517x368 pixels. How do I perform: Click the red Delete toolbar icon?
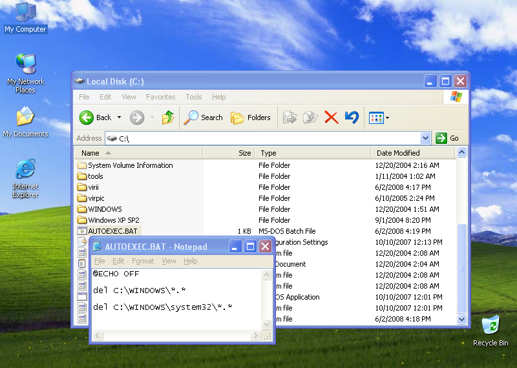331,118
